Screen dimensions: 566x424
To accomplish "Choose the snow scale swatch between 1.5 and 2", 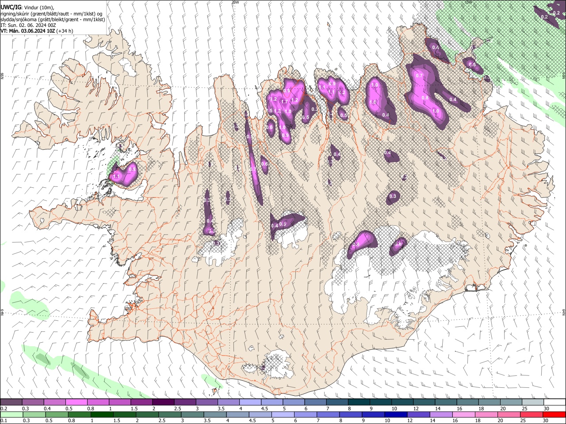I will click(x=141, y=402).
